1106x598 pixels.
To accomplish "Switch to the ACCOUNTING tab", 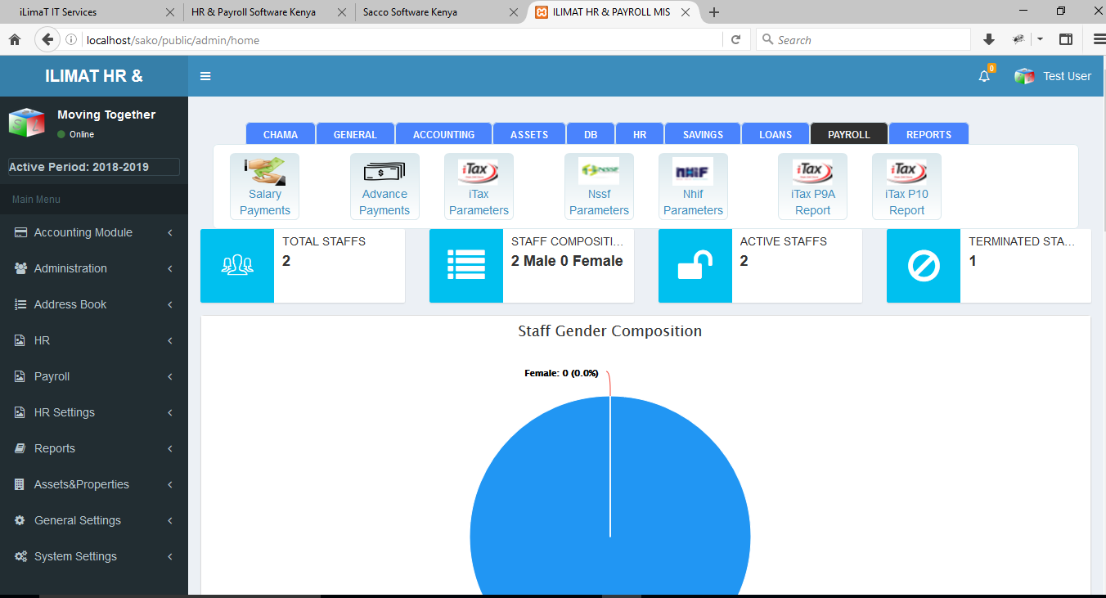I will point(443,134).
